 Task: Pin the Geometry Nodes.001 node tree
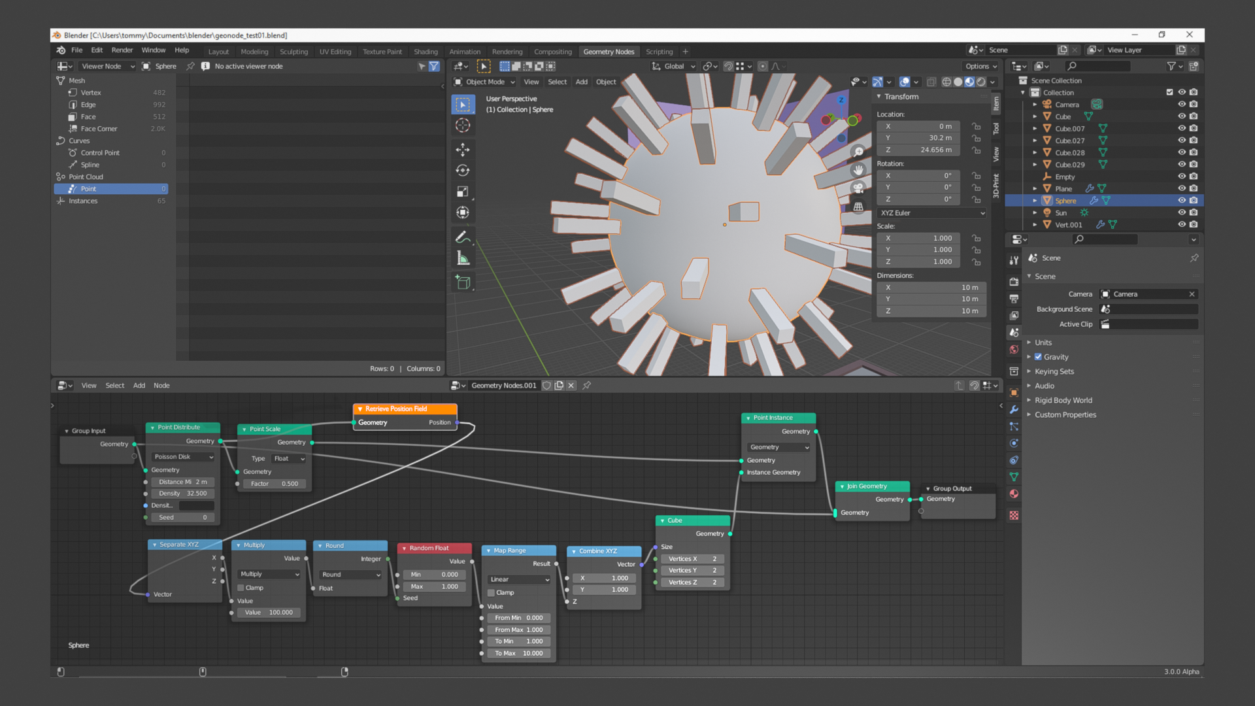[x=587, y=386]
